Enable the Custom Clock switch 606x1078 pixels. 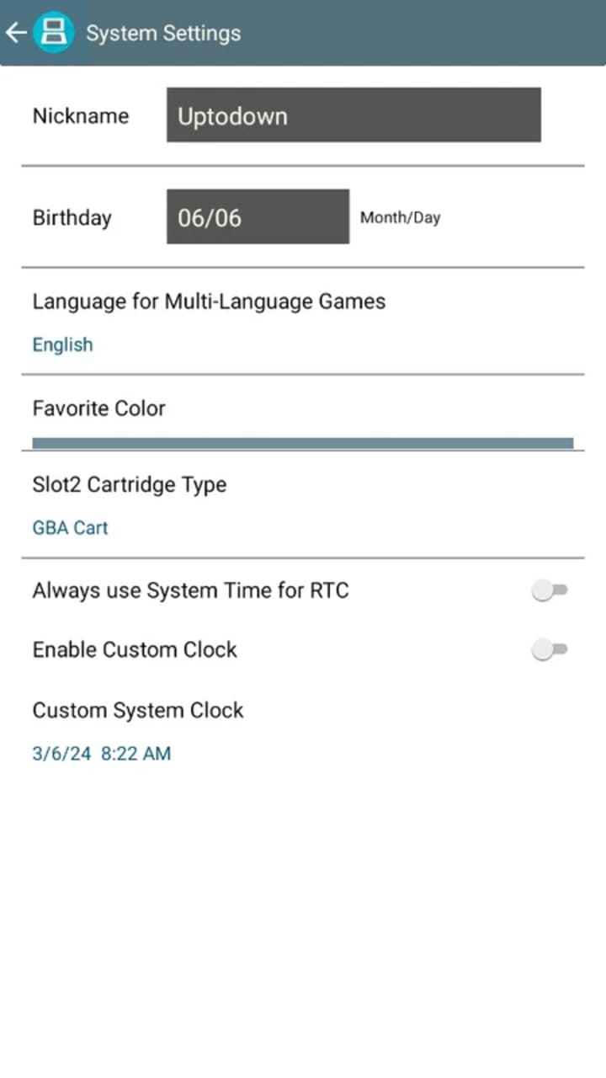(550, 649)
